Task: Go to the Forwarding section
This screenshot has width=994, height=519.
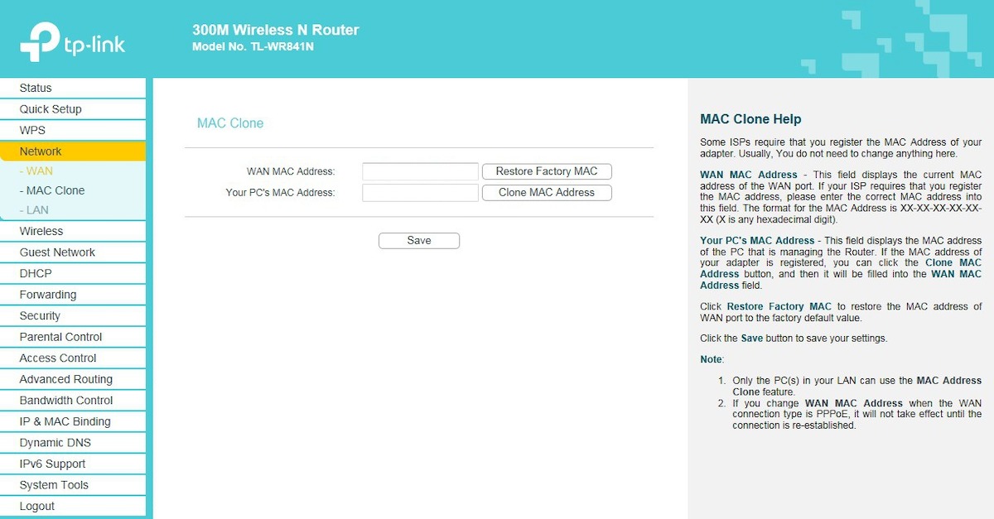Action: point(48,294)
